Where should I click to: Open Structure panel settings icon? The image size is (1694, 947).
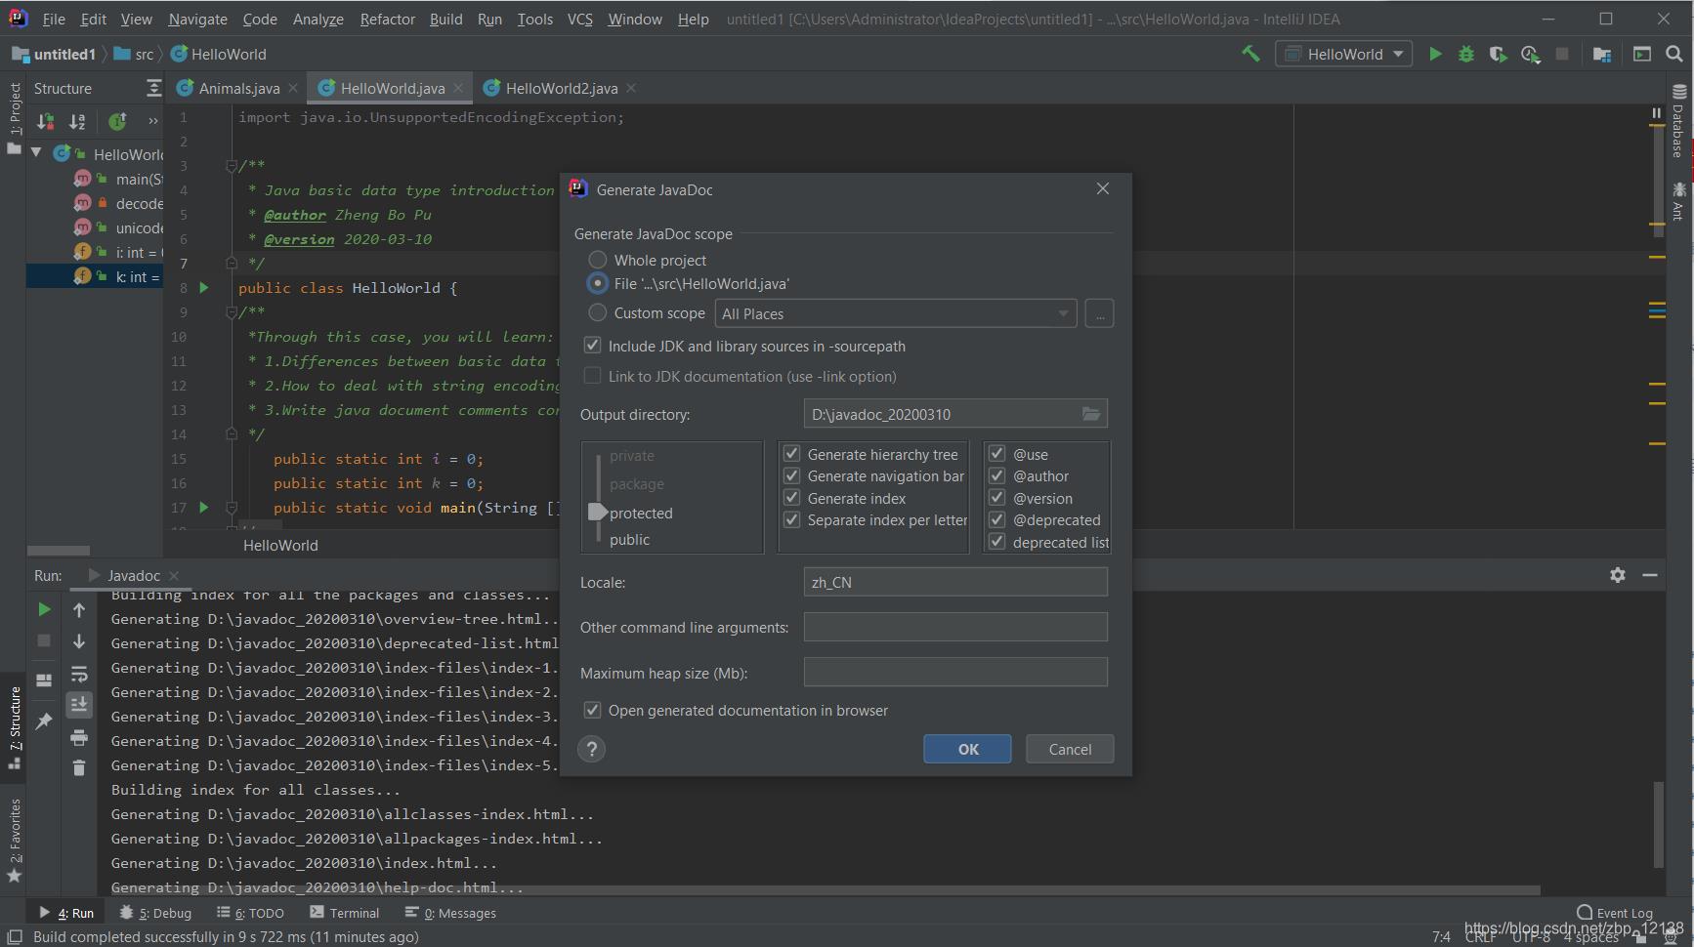tap(153, 88)
